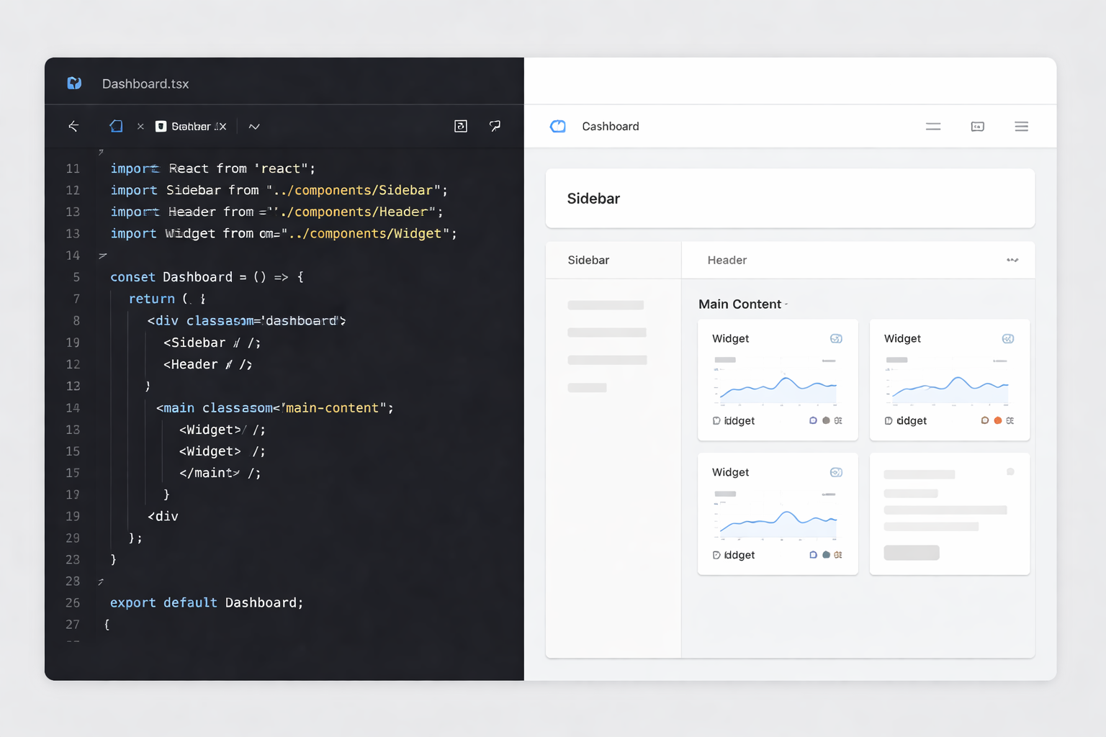Click the blue Cashboard logo icon
This screenshot has height=737, width=1106.
[x=558, y=127]
